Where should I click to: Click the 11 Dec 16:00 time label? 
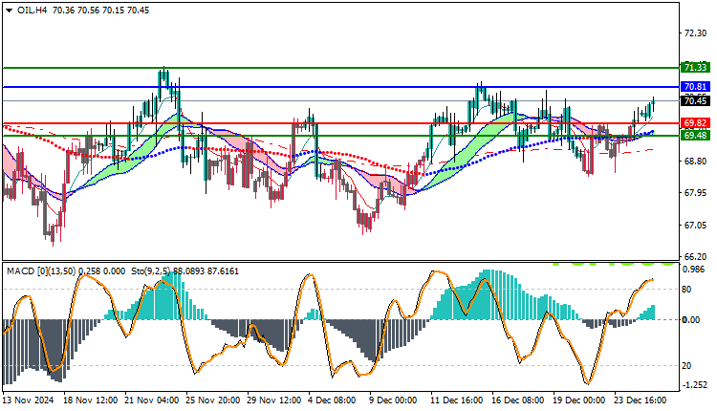[x=457, y=400]
